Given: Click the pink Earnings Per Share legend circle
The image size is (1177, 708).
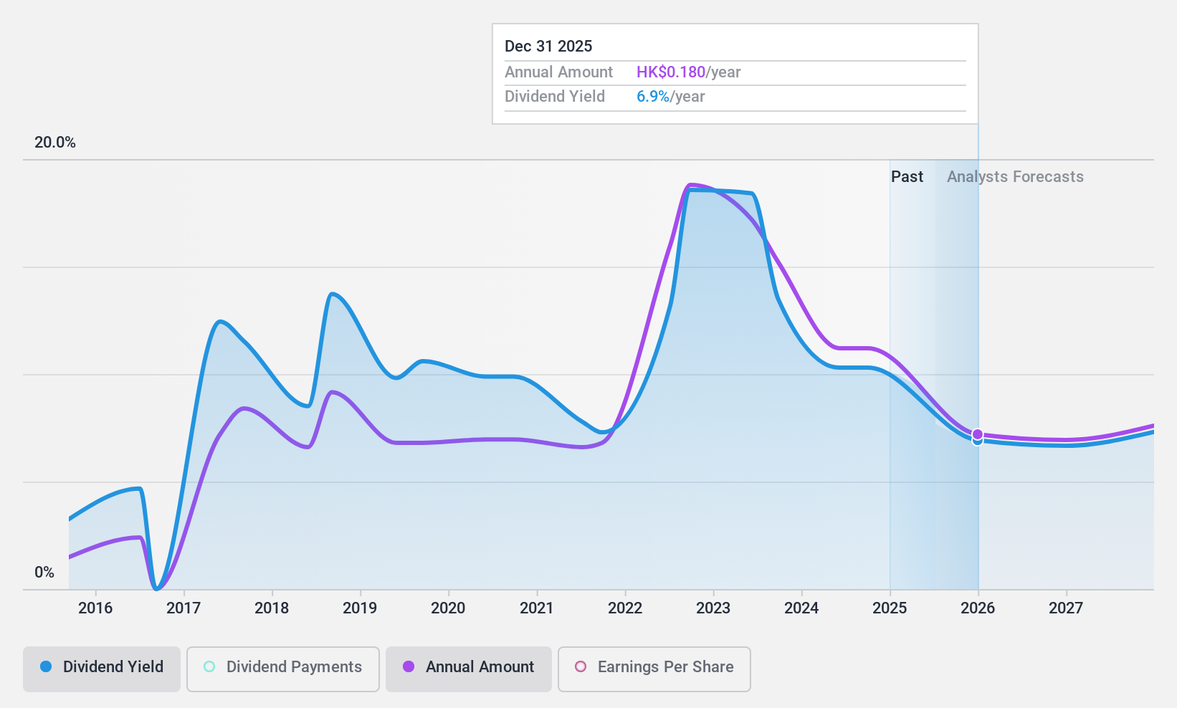Looking at the screenshot, I should 581,666.
